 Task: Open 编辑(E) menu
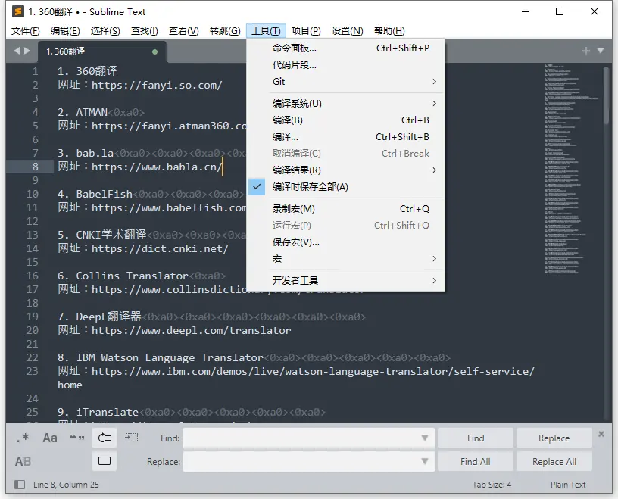[x=65, y=31]
